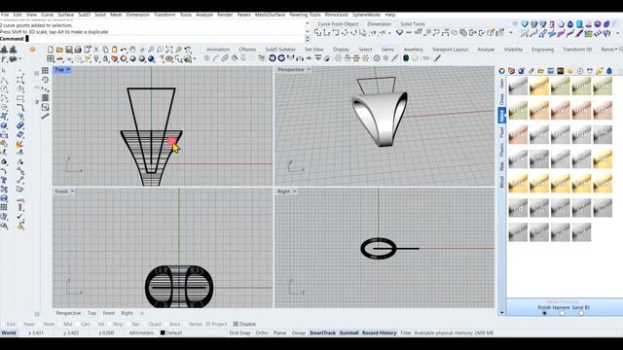Open the RhinoGold menu
The height and width of the screenshot is (350, 623).
point(336,15)
